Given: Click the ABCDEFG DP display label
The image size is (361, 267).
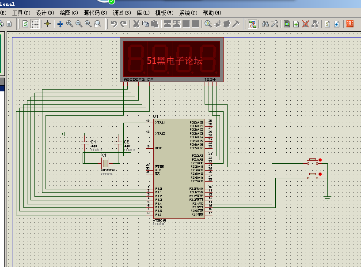Looking at the screenshot, I should pos(139,79).
